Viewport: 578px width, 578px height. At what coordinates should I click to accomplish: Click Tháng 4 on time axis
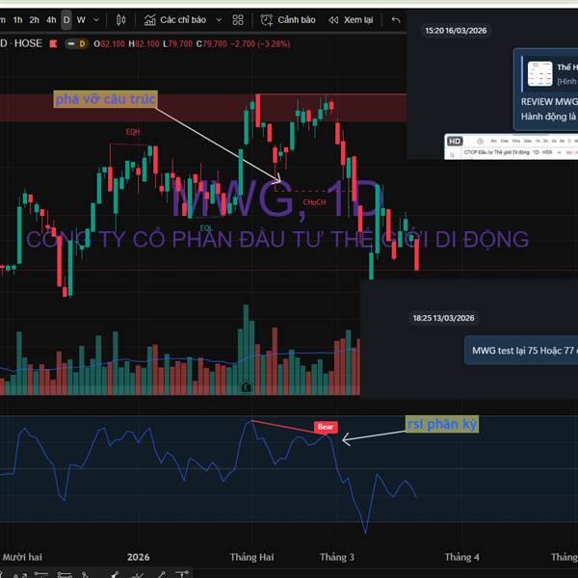pyautogui.click(x=461, y=557)
